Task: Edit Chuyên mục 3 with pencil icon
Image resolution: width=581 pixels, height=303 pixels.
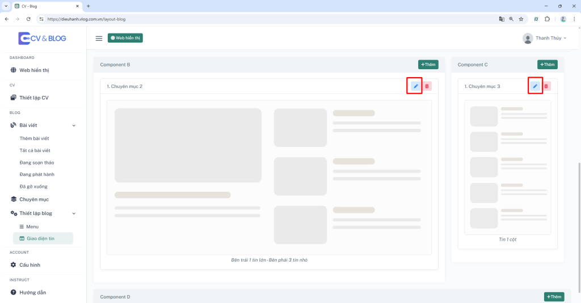Action: (535, 86)
